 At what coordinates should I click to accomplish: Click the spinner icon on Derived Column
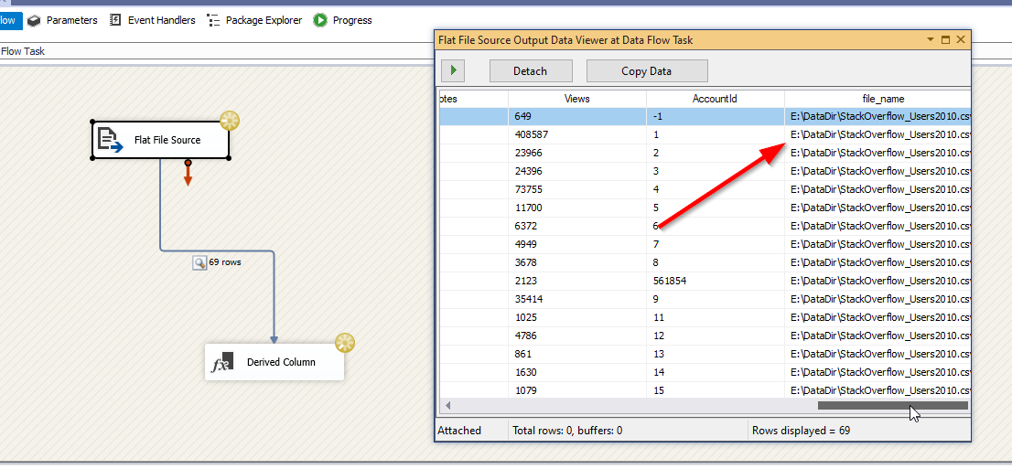pyautogui.click(x=345, y=343)
